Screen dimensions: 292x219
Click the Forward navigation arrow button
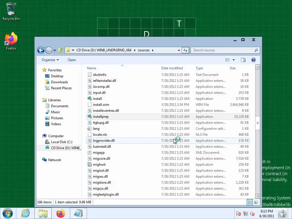(x=49, y=50)
